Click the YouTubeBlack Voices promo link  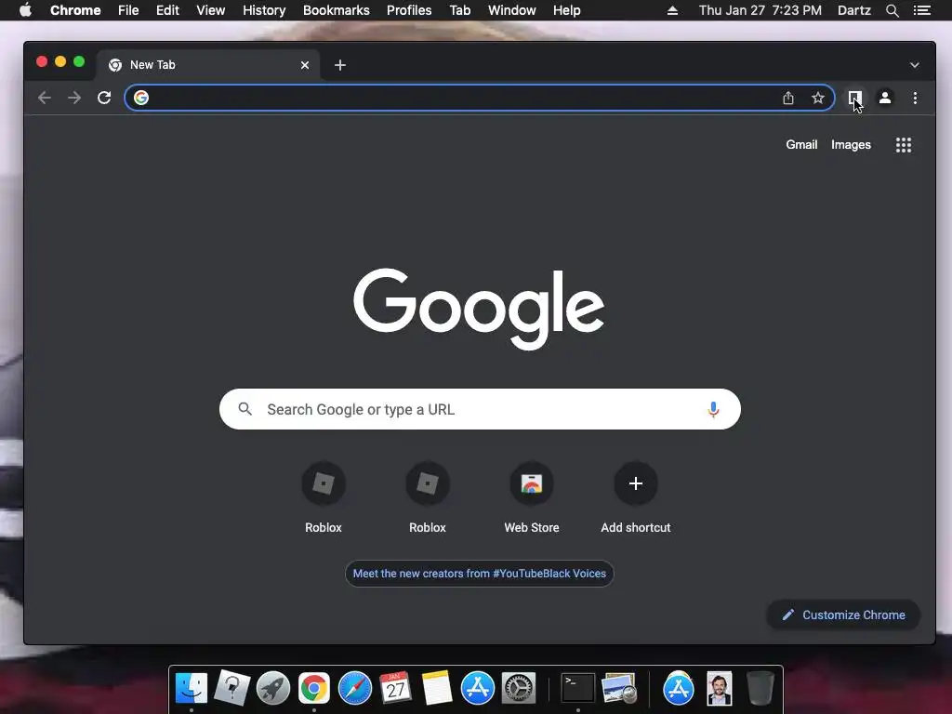click(x=480, y=574)
